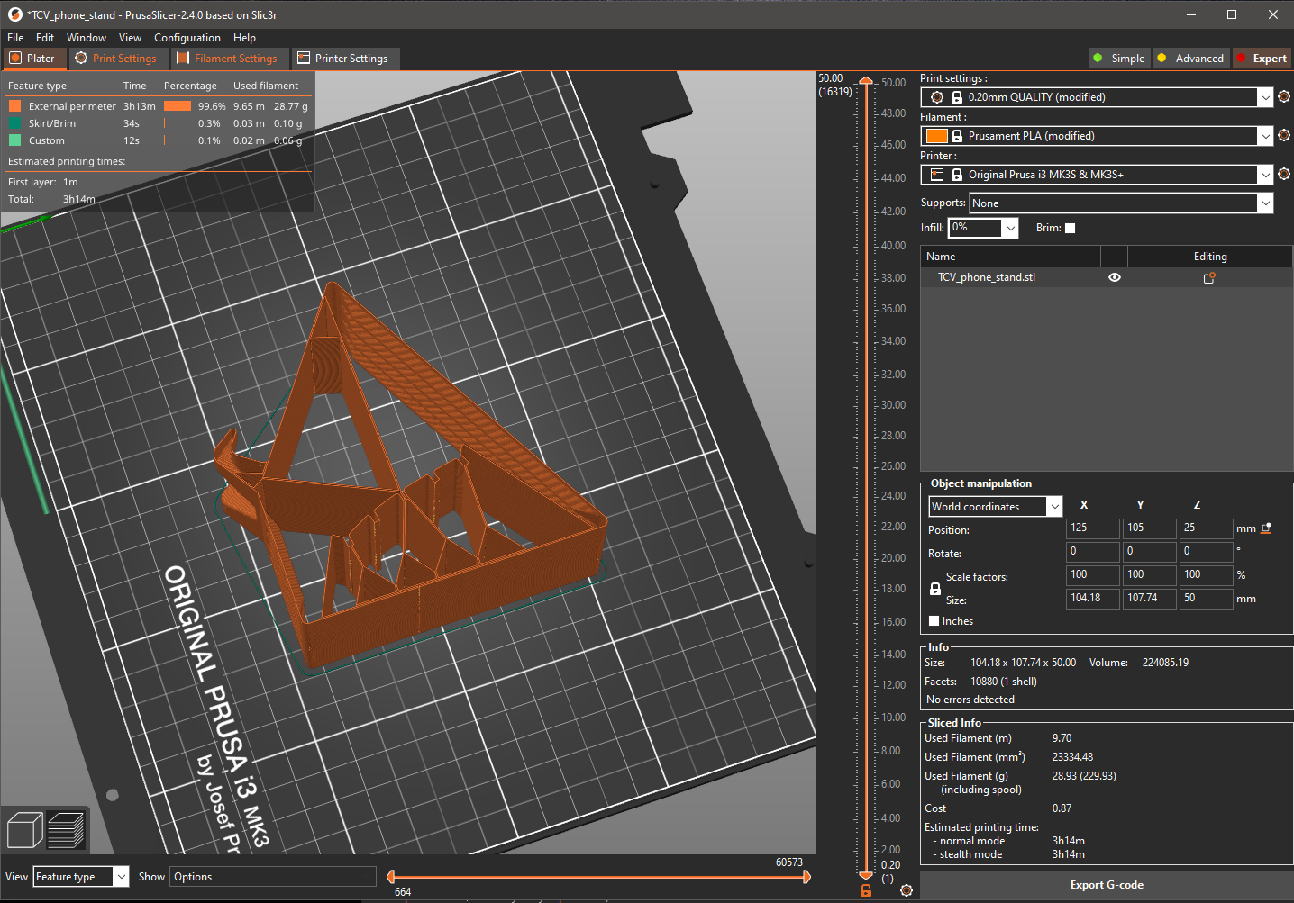This screenshot has width=1294, height=903.
Task: Click the scale factors lock icon
Action: point(935,589)
